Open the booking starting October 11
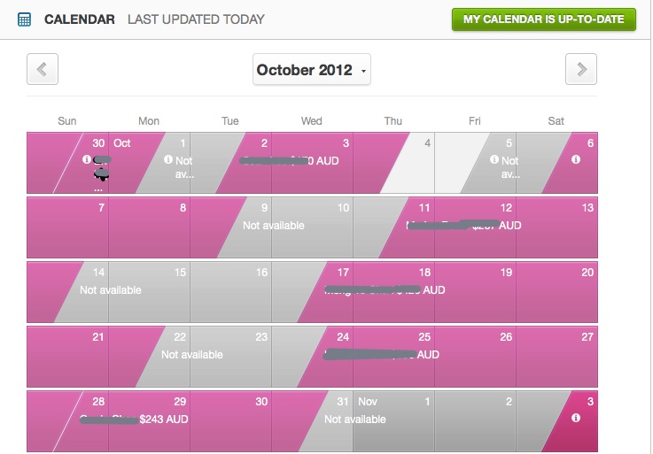Screen dimensions: 653x454 (463, 226)
